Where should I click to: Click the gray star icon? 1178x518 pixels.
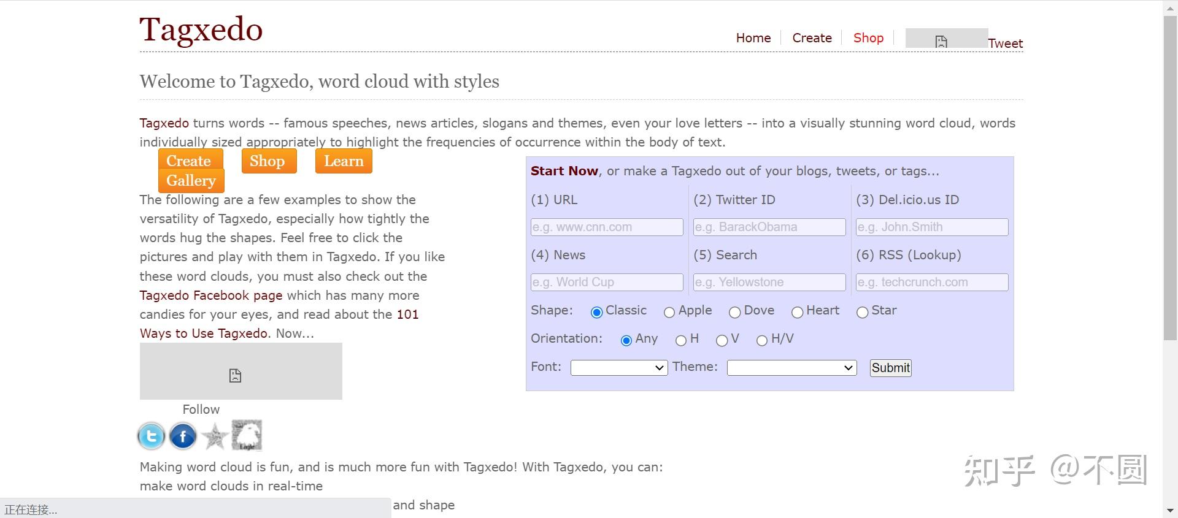click(x=215, y=436)
